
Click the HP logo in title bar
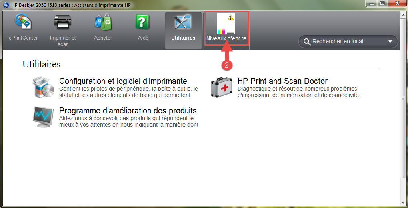pyautogui.click(x=6, y=5)
